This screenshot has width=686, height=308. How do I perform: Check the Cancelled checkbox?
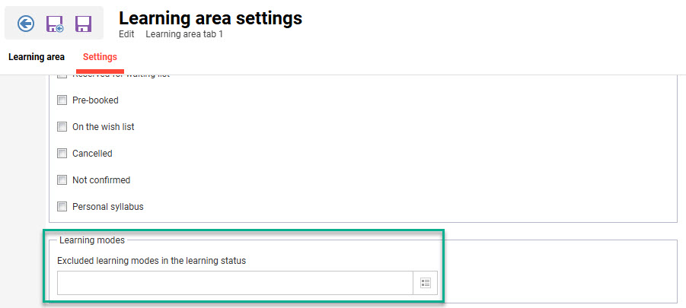coord(62,154)
